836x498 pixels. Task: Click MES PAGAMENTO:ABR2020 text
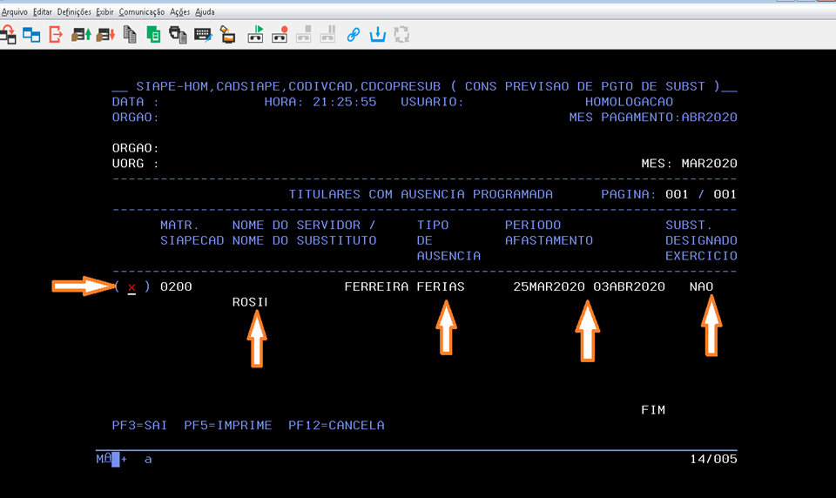tap(653, 118)
